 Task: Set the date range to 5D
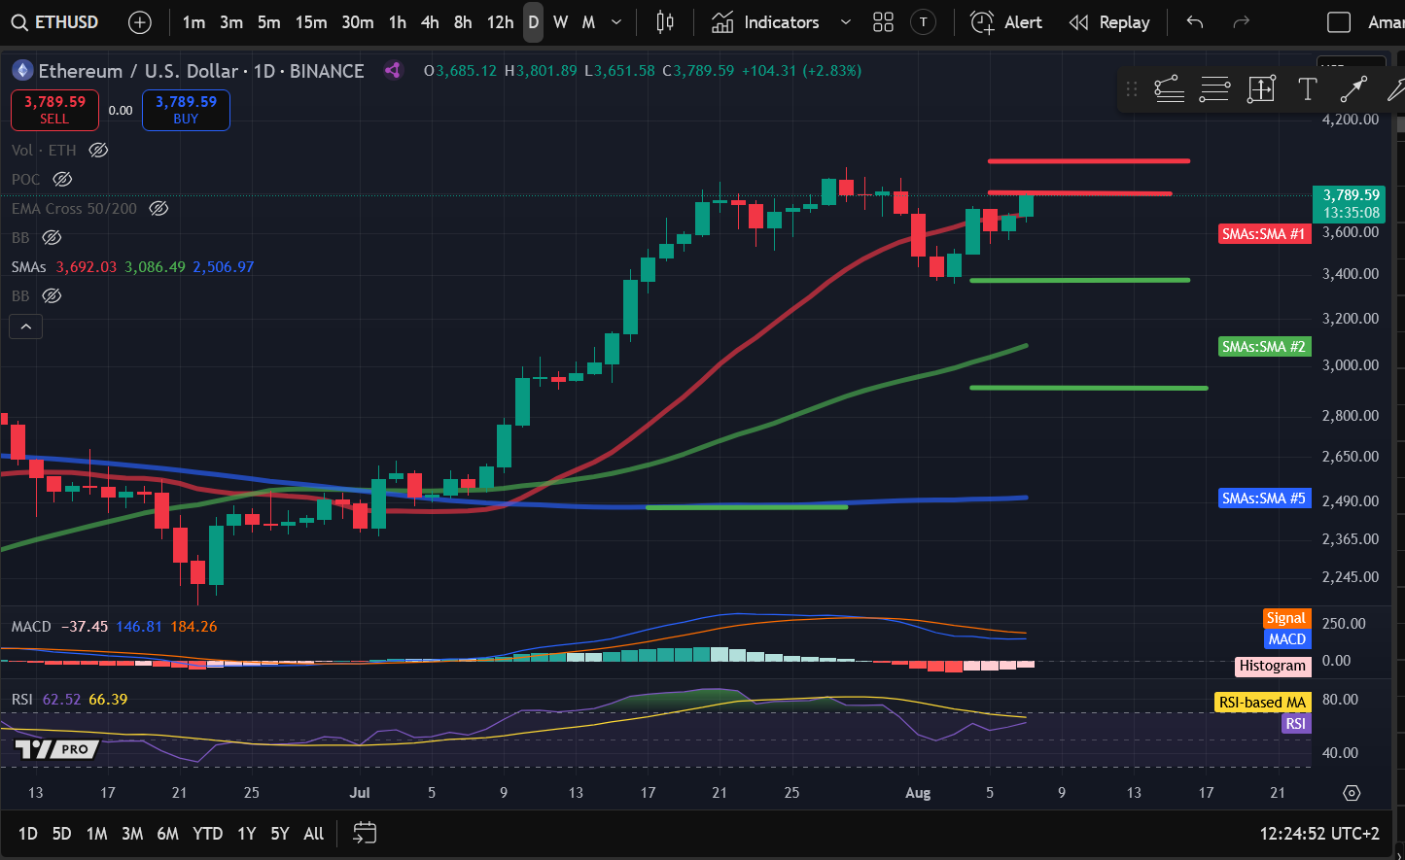click(x=61, y=833)
